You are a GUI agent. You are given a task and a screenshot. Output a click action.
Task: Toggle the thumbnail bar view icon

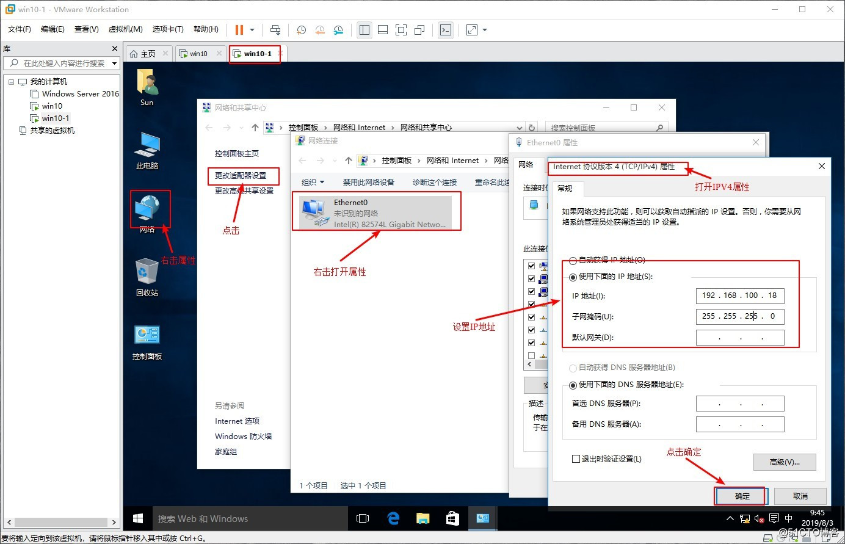(x=383, y=29)
